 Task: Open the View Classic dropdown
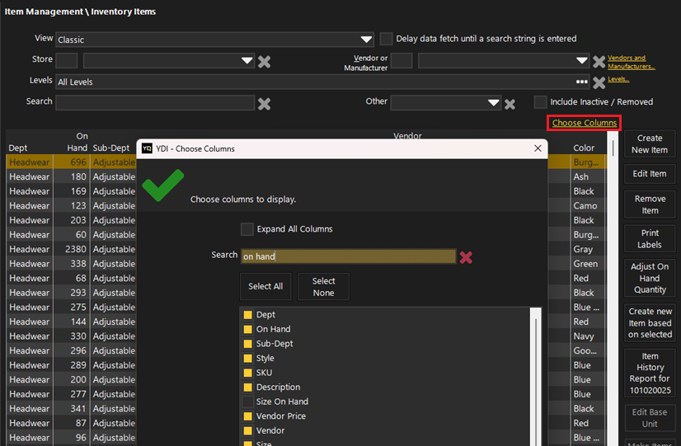(x=367, y=40)
